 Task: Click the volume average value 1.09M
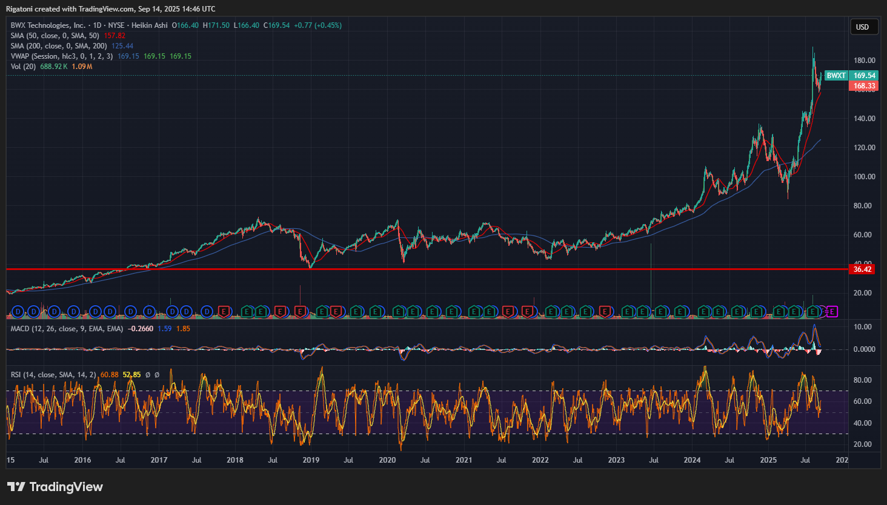pos(82,67)
